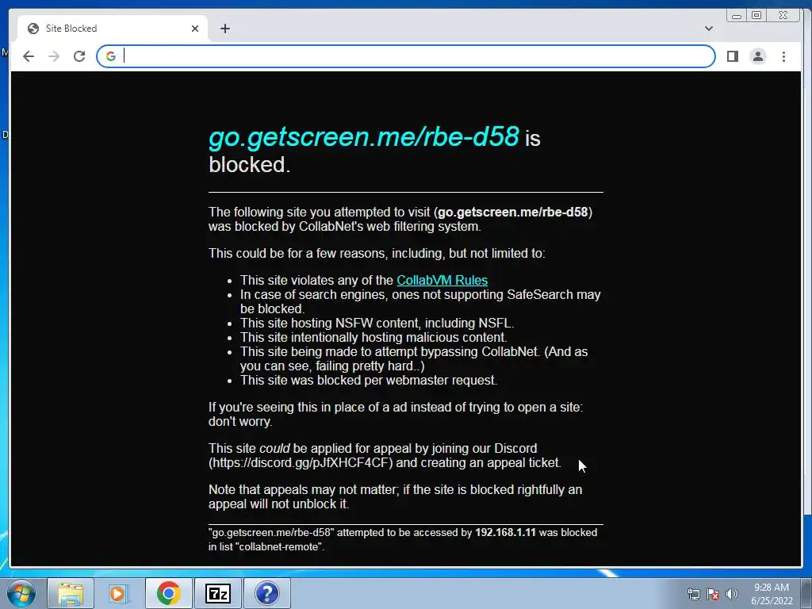
Task: Close the Chrome window
Action: [x=783, y=16]
